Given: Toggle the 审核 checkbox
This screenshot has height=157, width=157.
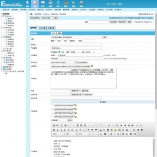Looking at the screenshot, I should [59, 52].
